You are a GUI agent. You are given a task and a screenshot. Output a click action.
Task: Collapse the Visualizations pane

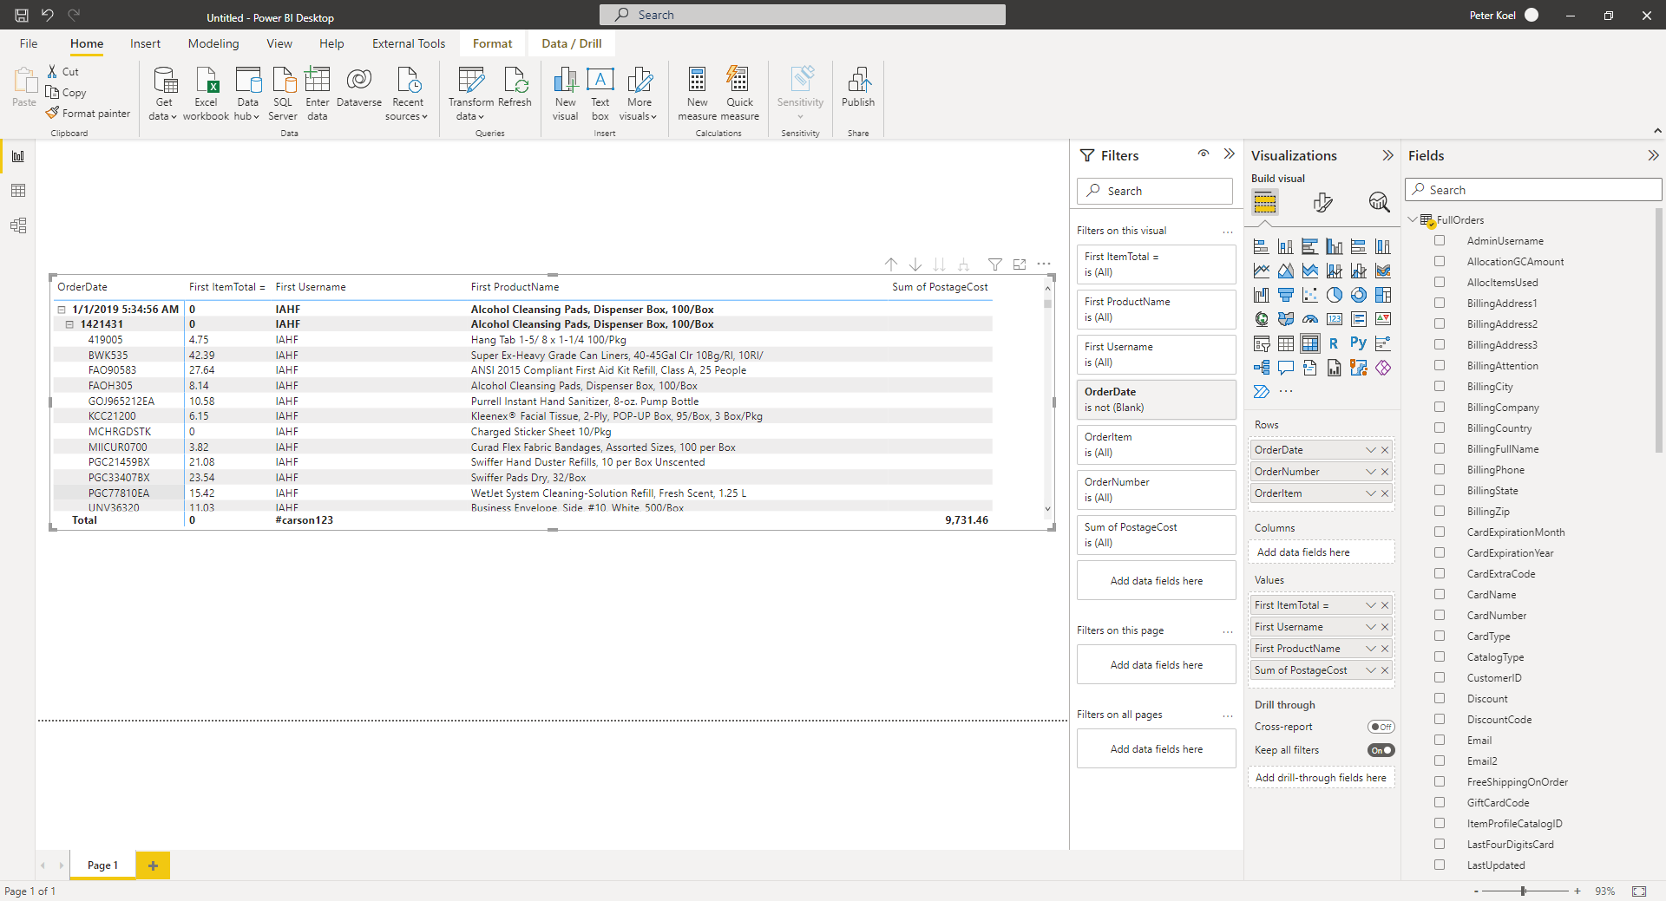(x=1387, y=155)
